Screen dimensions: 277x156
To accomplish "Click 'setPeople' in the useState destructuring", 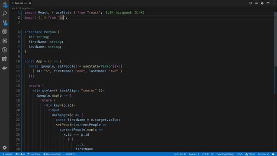I will (x=66, y=66).
